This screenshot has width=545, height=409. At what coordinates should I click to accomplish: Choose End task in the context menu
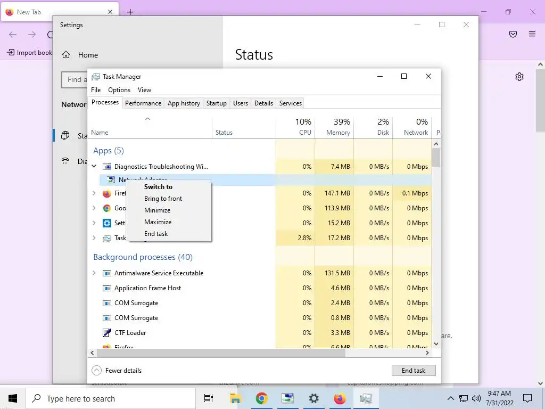(x=169, y=234)
